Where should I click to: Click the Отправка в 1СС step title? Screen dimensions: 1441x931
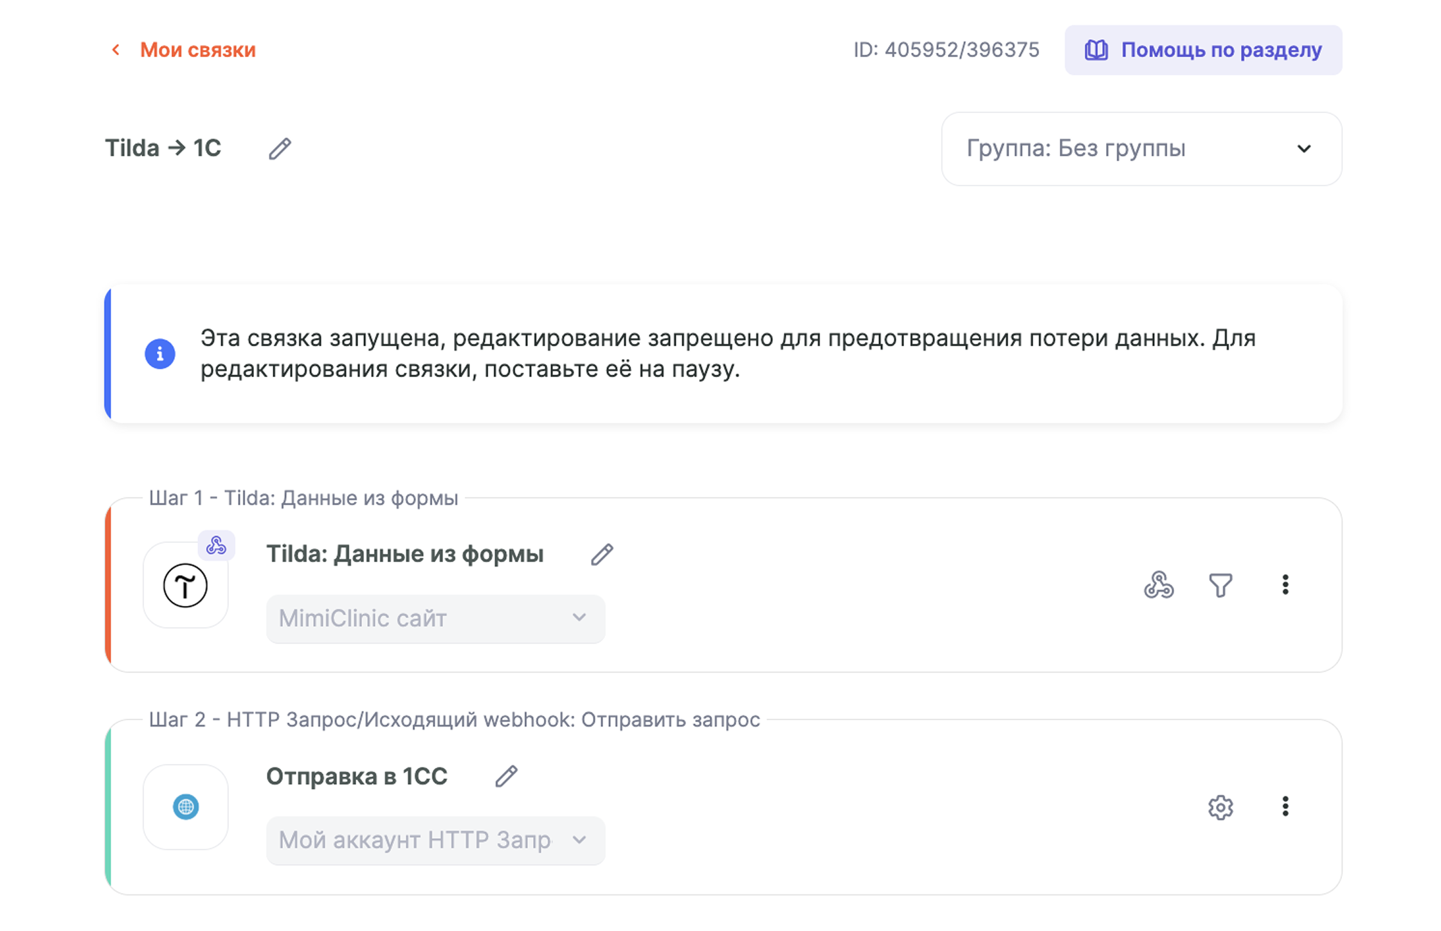point(357,776)
